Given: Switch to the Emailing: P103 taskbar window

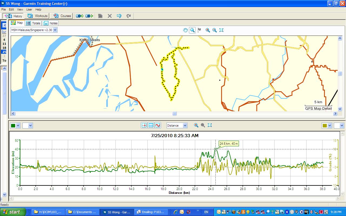Looking at the screenshot, I should (x=151, y=212).
